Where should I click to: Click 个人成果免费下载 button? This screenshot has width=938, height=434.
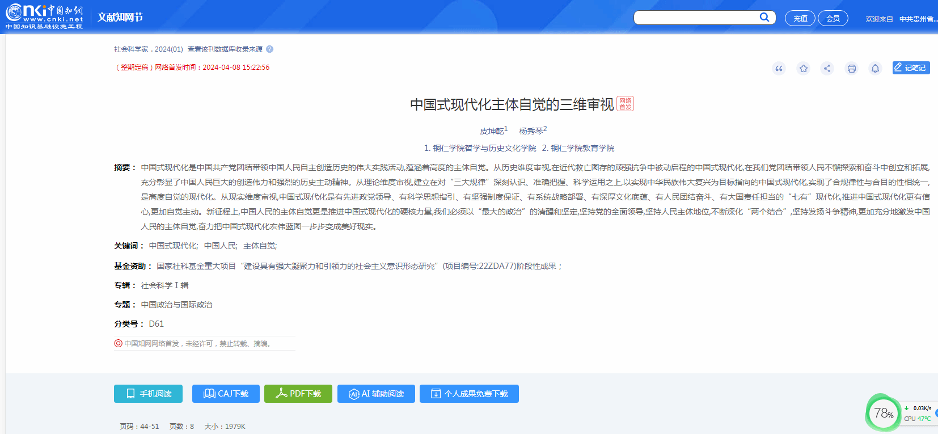pos(469,394)
